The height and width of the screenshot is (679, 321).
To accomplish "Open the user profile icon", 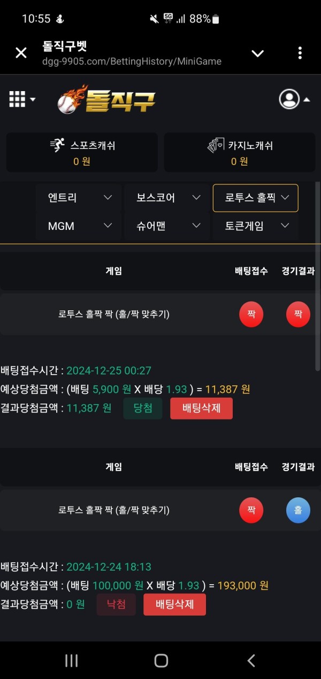I will 289,99.
